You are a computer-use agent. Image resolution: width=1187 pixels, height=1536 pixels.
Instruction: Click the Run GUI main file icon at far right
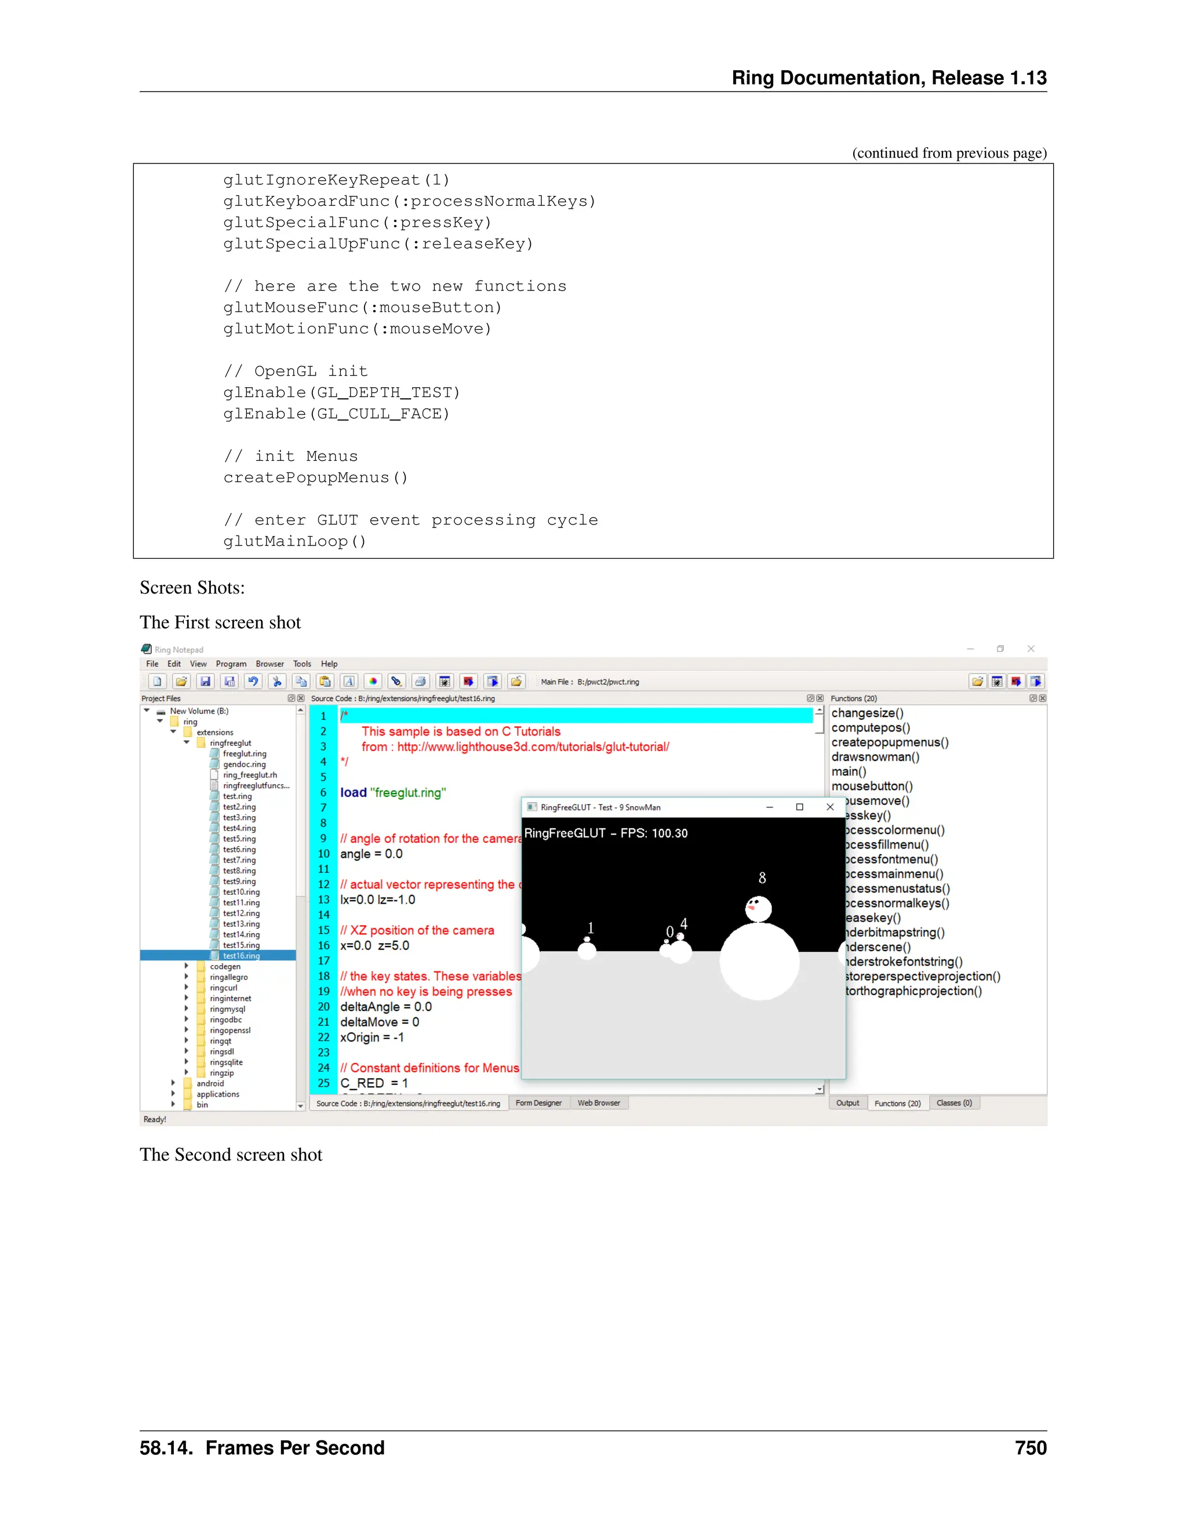[1036, 681]
